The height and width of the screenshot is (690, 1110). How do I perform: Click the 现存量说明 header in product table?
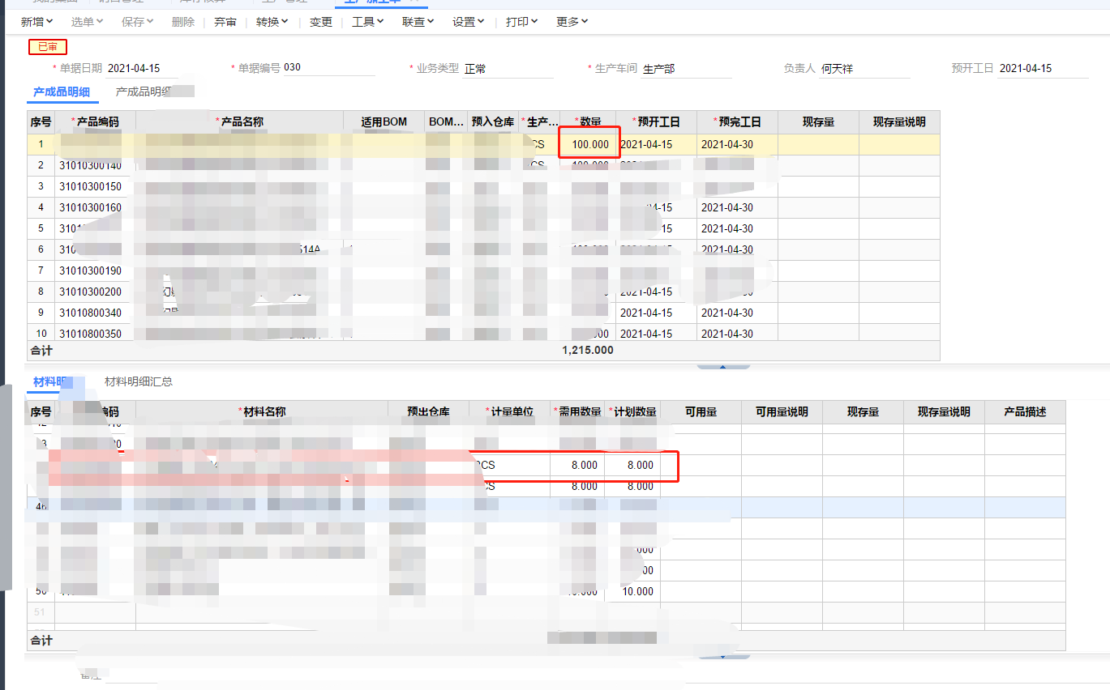pyautogui.click(x=899, y=121)
